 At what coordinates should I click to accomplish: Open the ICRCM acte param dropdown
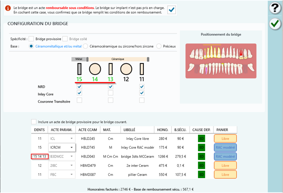click(62, 147)
